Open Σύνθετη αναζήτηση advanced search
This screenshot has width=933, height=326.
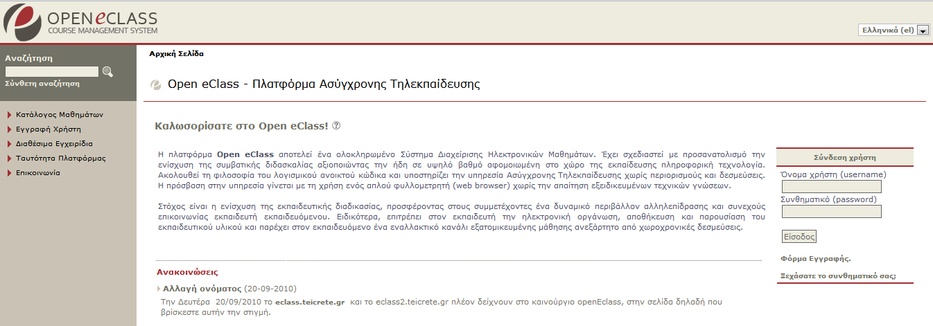pos(42,83)
